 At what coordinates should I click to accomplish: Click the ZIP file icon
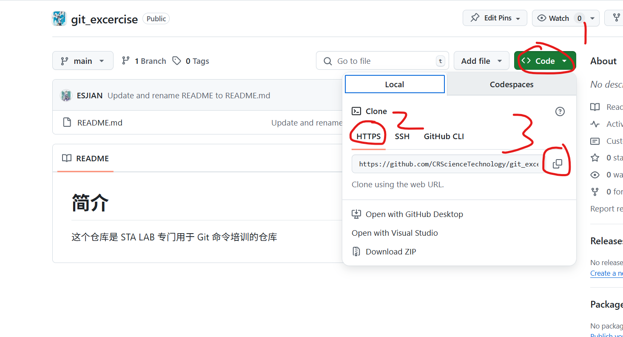(x=356, y=251)
